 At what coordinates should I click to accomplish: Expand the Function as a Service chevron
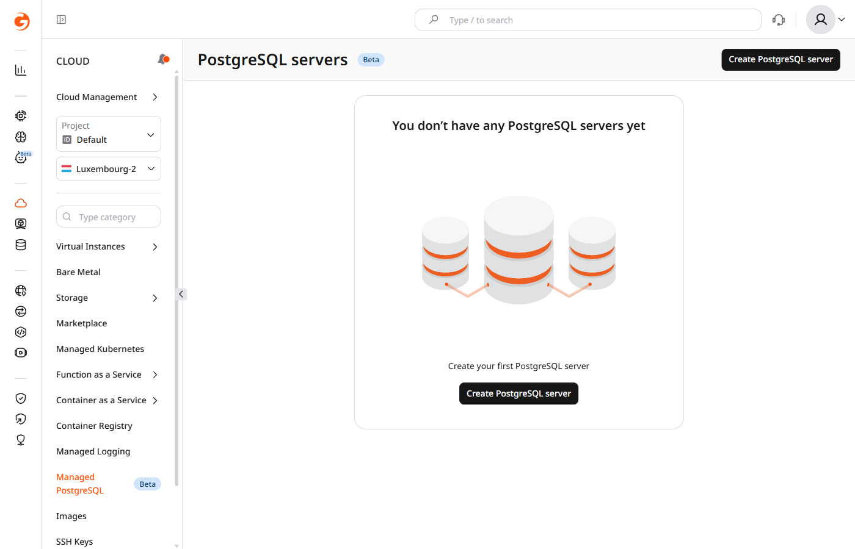[x=155, y=375]
